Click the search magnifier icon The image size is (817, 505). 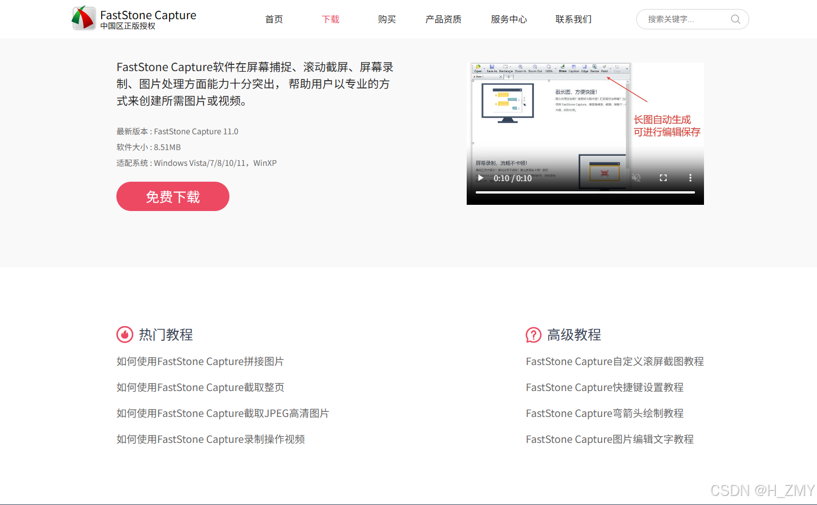(735, 19)
